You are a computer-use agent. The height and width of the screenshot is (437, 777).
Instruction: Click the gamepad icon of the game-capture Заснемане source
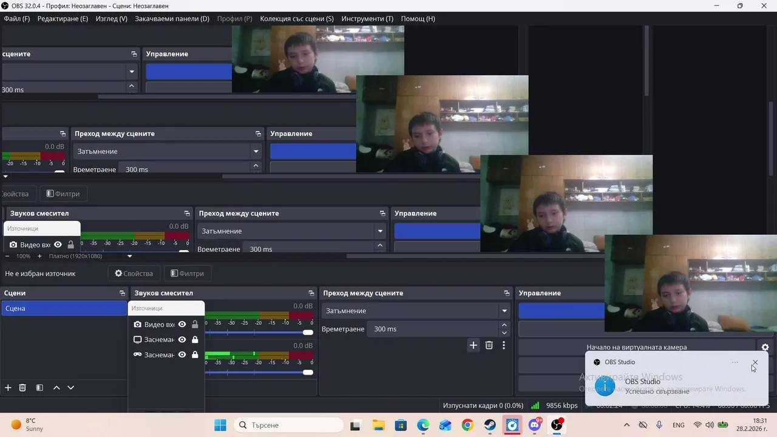coord(138,355)
